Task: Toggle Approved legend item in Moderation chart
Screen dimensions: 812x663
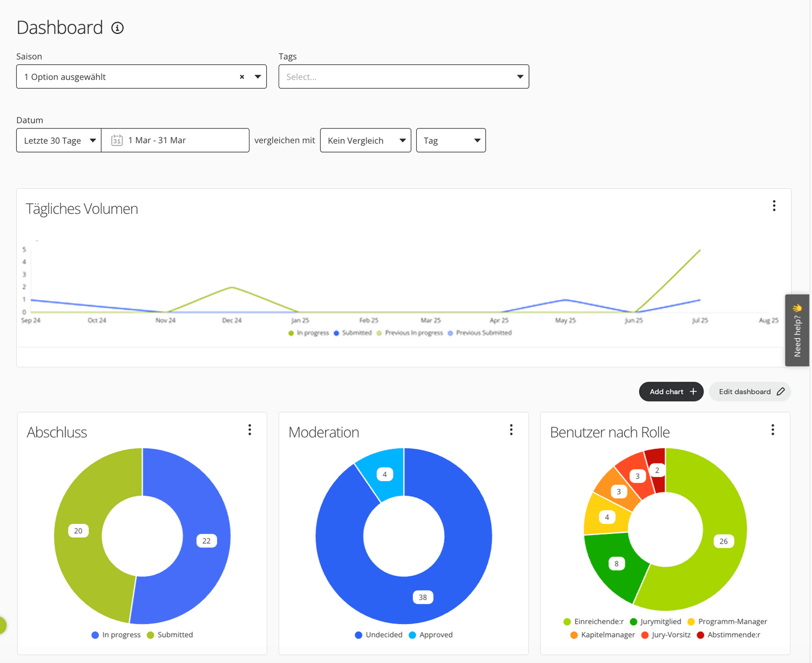Action: coord(431,635)
